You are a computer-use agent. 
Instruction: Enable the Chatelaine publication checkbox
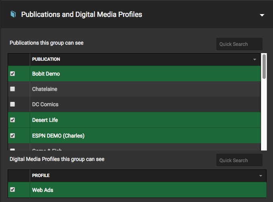click(12, 89)
